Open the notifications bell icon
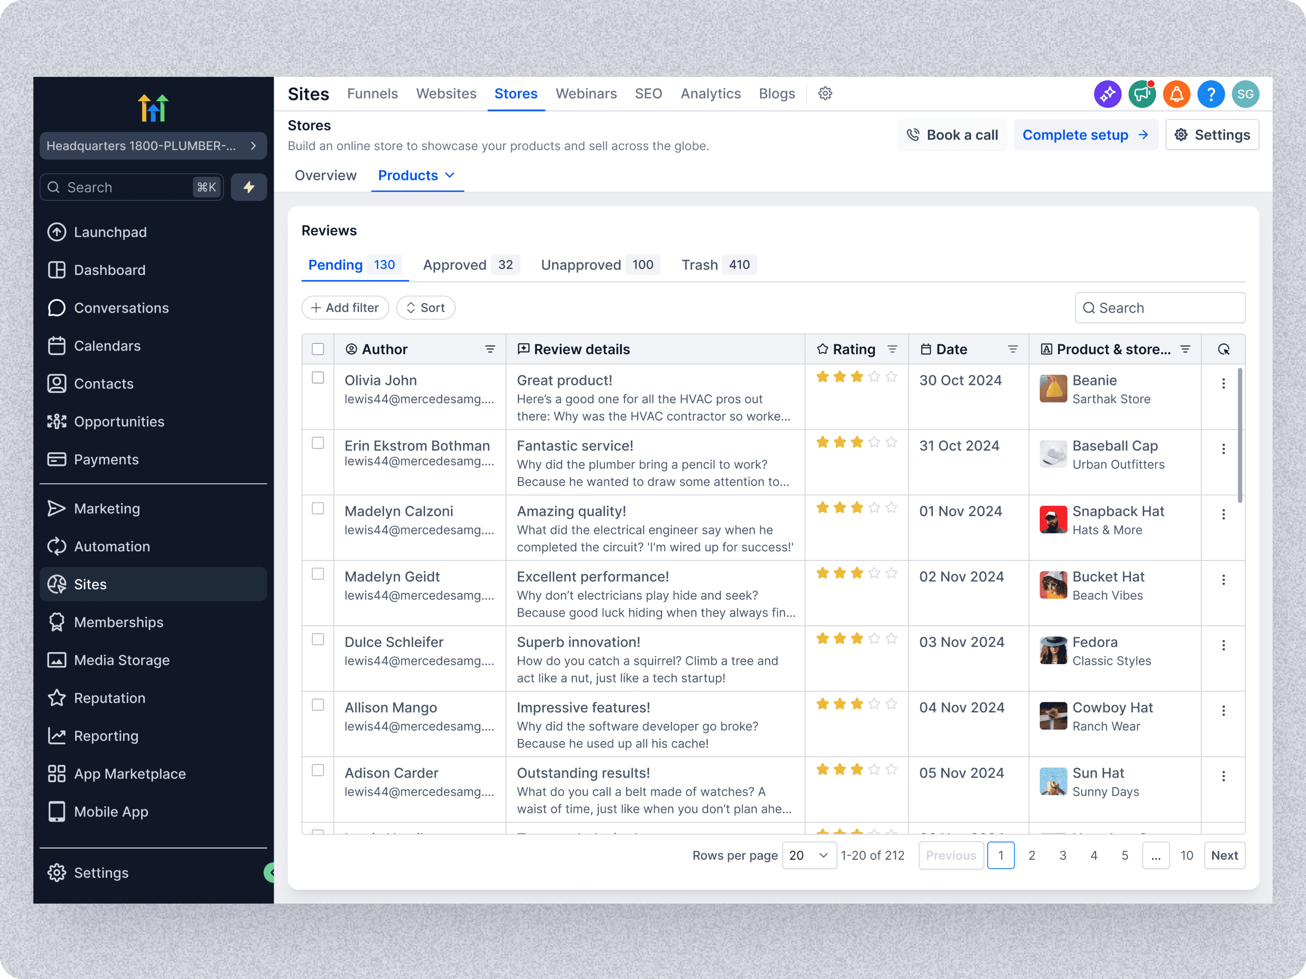The image size is (1306, 979). 1176,94
